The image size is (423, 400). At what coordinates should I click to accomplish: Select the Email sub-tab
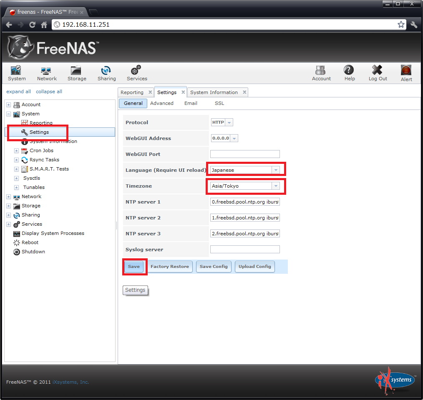point(191,103)
